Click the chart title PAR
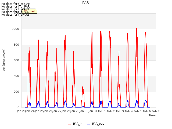 click(x=85, y=3)
